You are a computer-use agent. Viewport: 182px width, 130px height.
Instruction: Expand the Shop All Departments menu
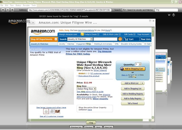pos(44,39)
